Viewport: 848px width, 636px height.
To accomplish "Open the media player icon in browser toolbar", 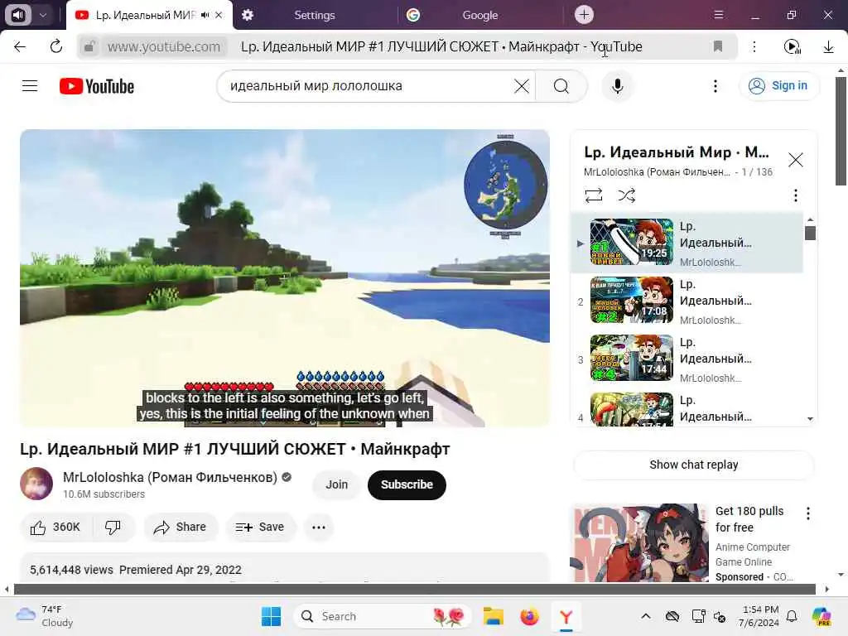I will 792,46.
